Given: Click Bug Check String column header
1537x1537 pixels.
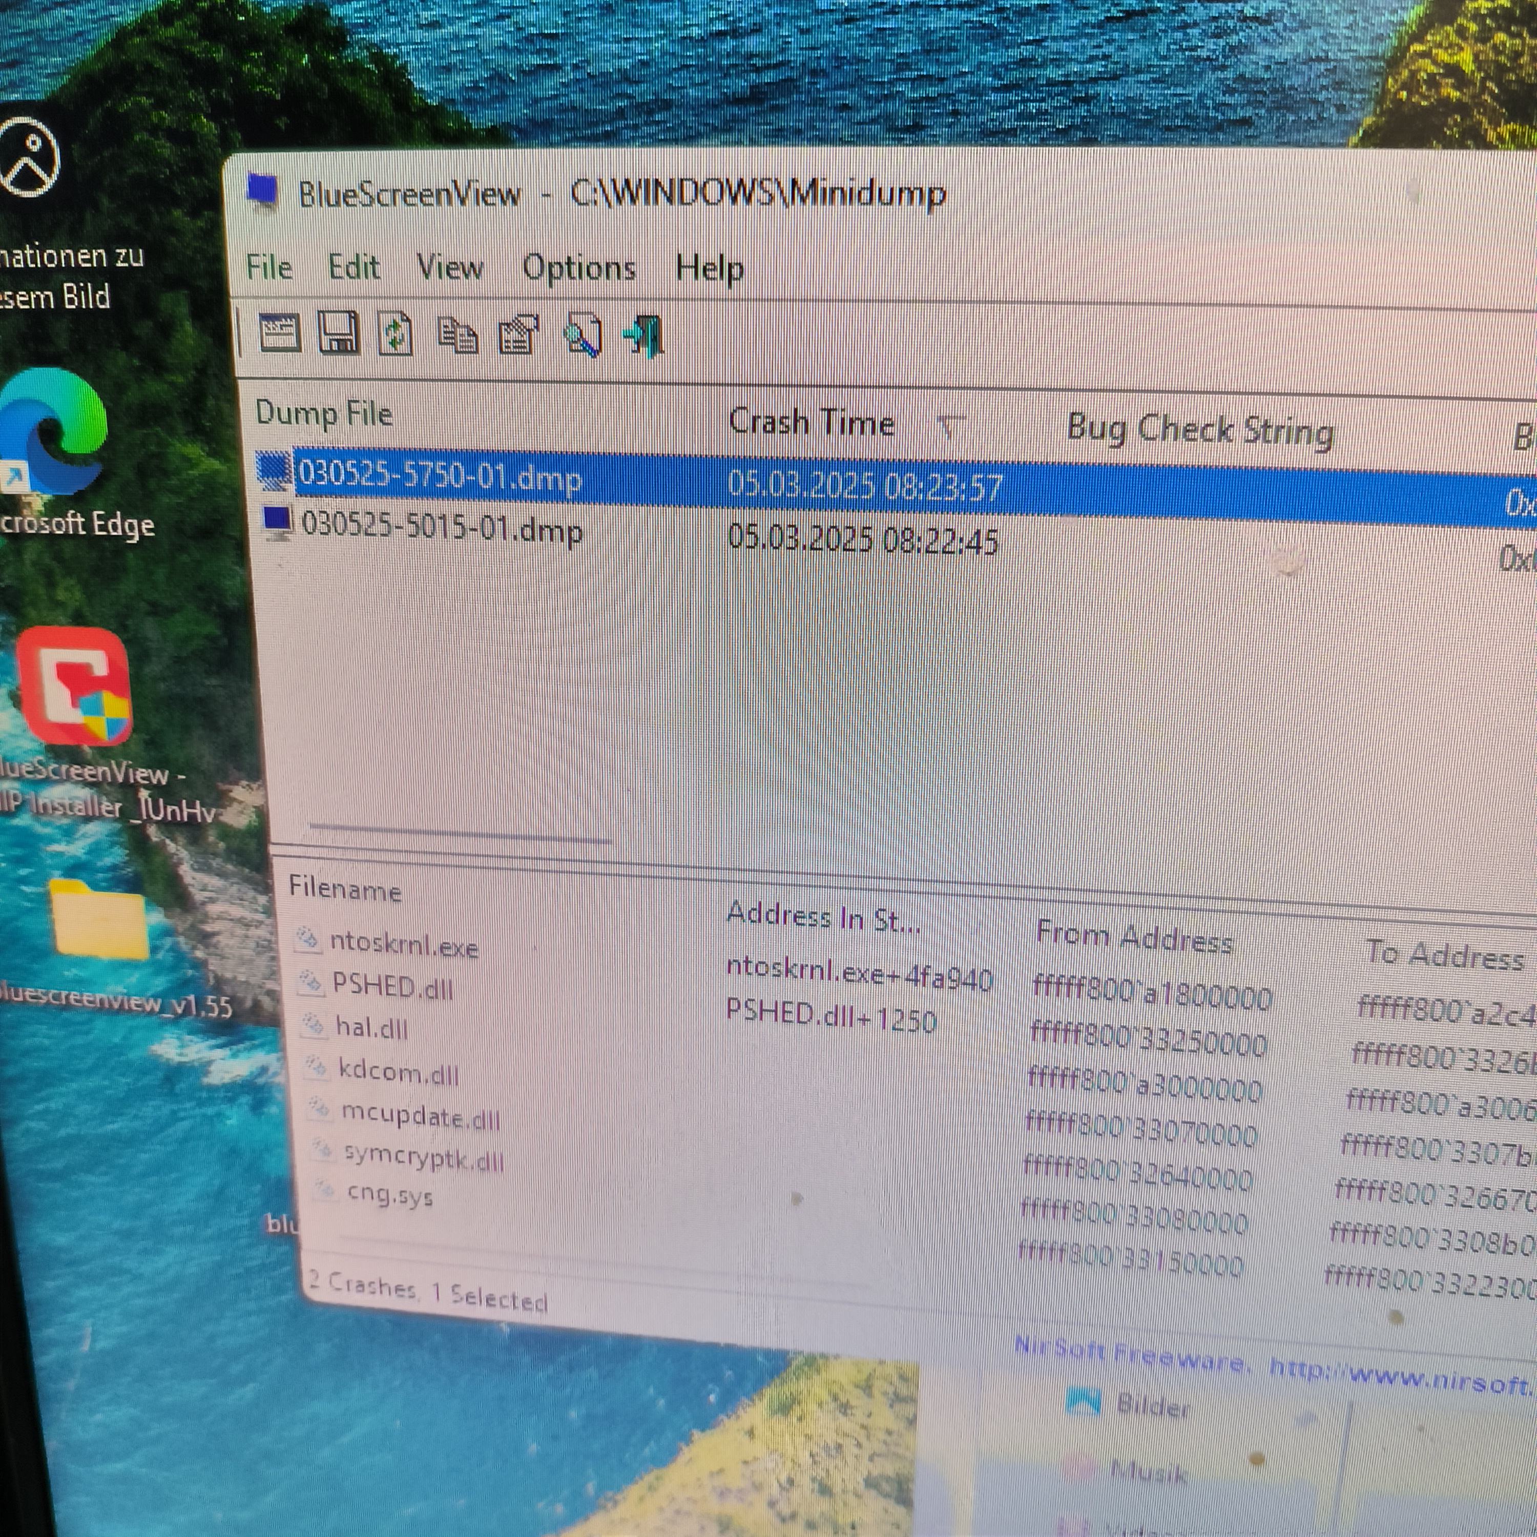Looking at the screenshot, I should pyautogui.click(x=1199, y=430).
